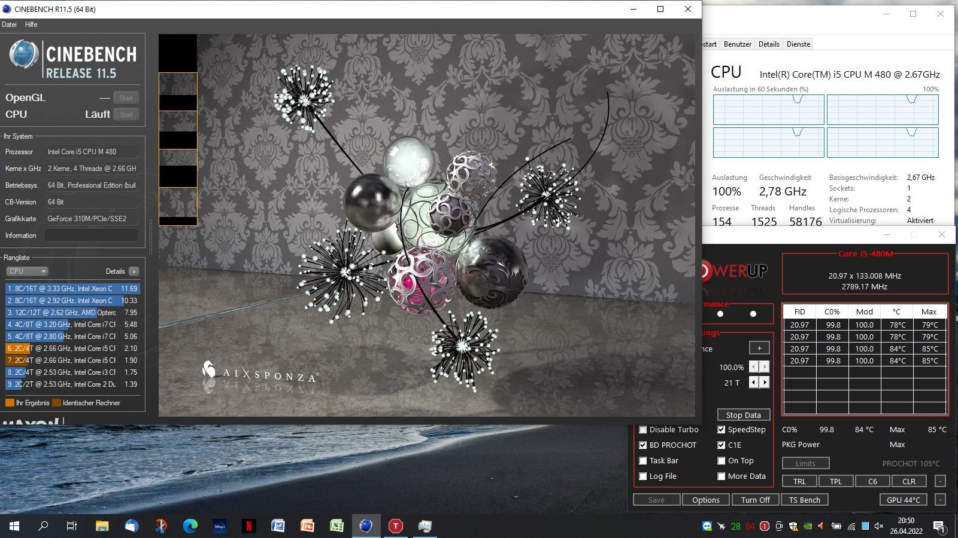958x538 pixels.
Task: Open Snipping Tool scissors icon in taskbar
Action: (161, 526)
